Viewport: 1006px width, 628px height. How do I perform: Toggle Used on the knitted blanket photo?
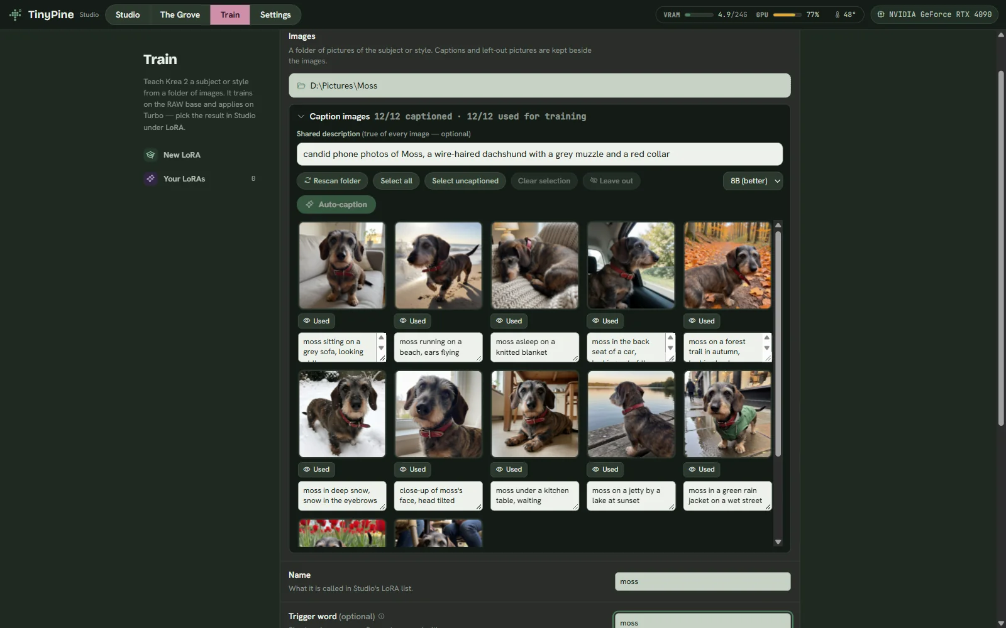509,321
